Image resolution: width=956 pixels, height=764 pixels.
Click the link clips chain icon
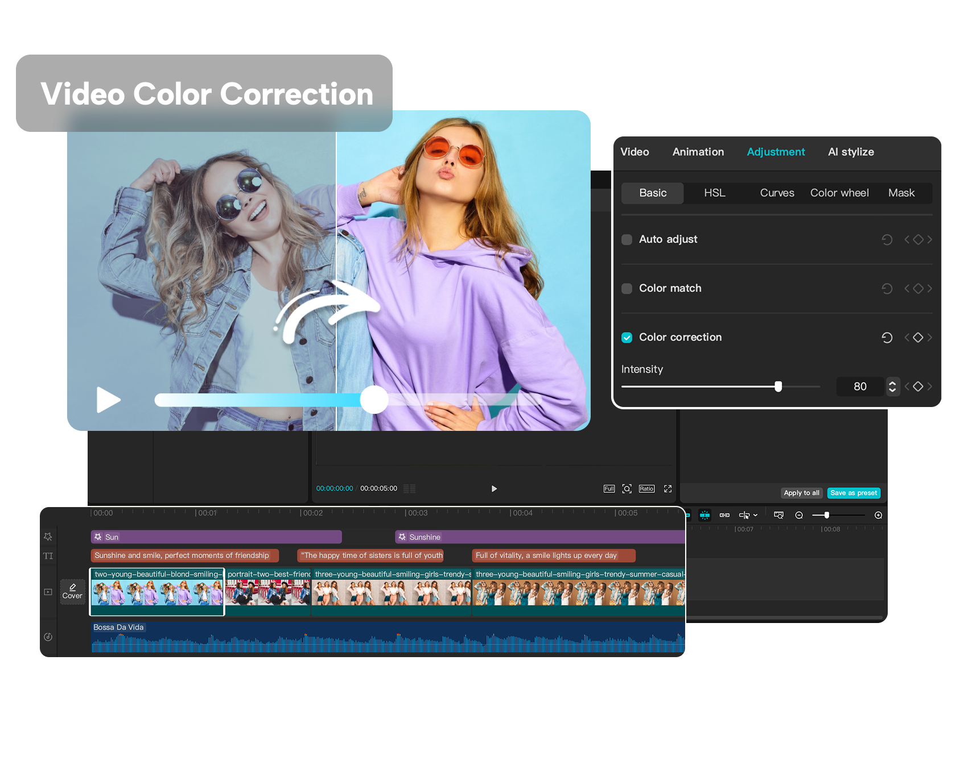724,515
